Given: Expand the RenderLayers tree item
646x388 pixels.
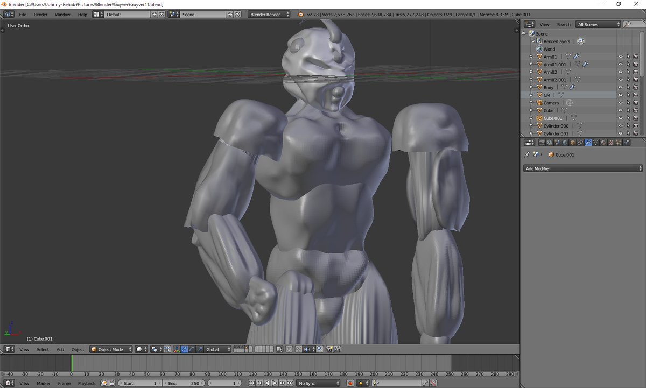Looking at the screenshot, I should click(x=533, y=41).
